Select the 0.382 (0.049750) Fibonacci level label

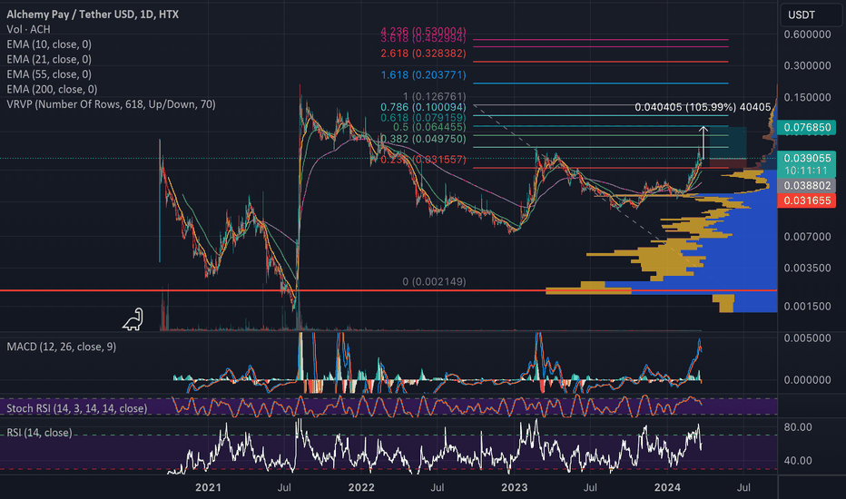coord(424,139)
